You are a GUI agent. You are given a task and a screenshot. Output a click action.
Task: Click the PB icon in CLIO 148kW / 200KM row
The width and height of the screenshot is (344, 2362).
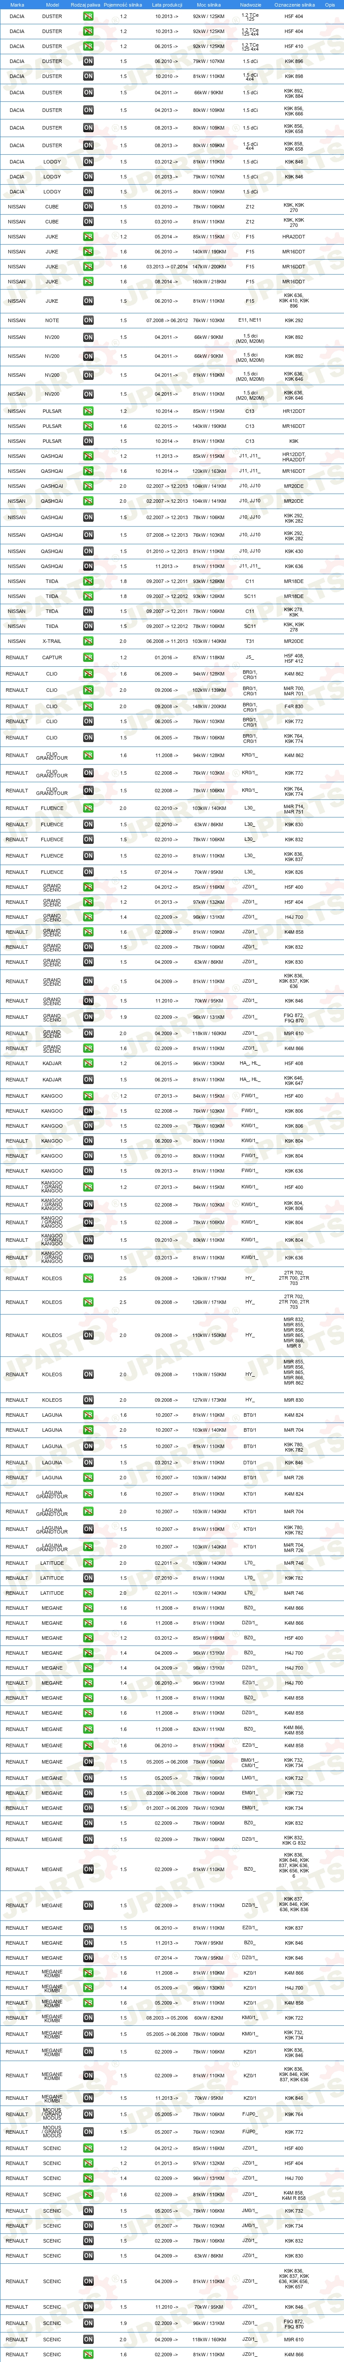88,707
